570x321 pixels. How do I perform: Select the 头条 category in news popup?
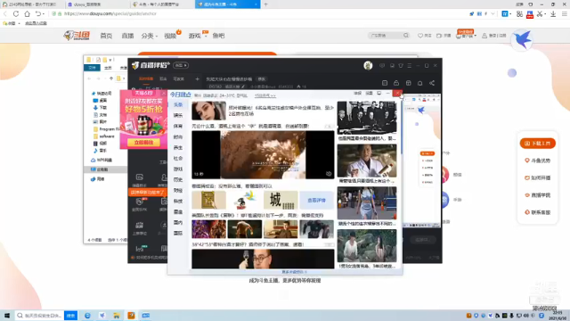click(178, 105)
